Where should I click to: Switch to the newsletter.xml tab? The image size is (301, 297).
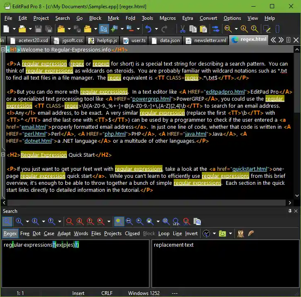click(207, 40)
